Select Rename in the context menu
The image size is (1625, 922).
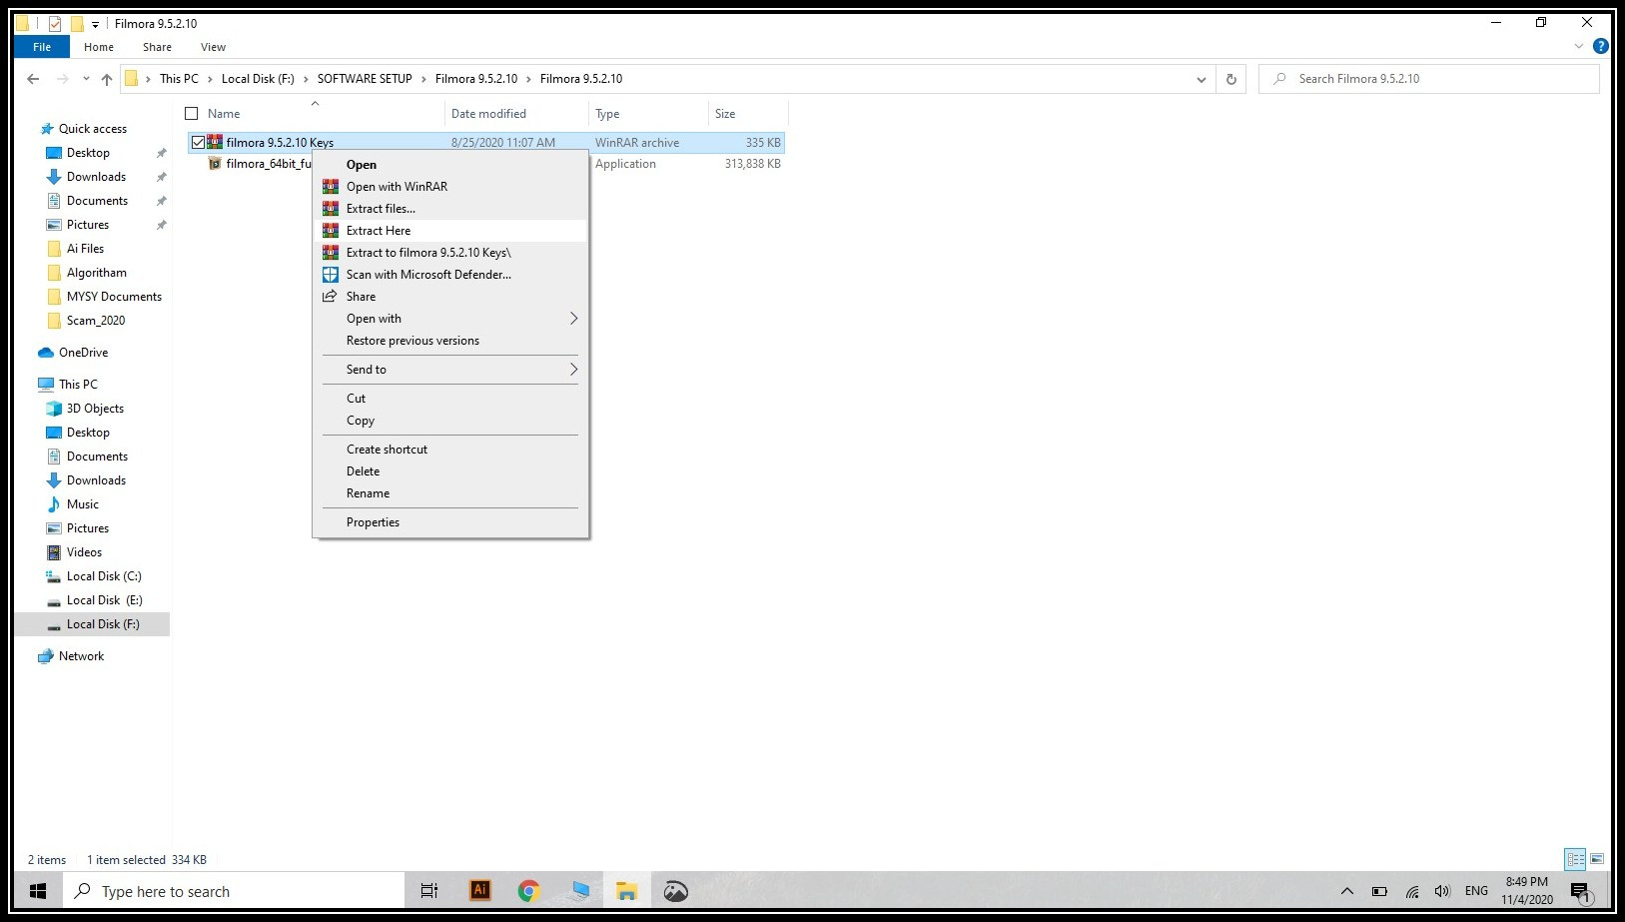click(450, 493)
